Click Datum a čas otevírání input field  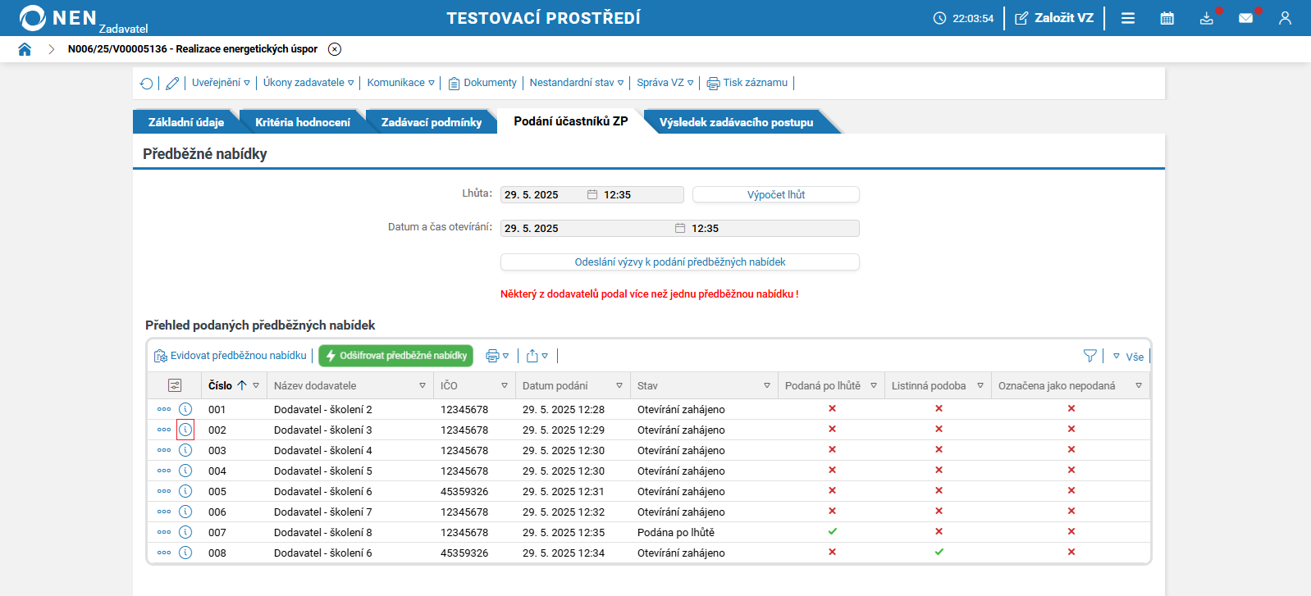pos(679,229)
